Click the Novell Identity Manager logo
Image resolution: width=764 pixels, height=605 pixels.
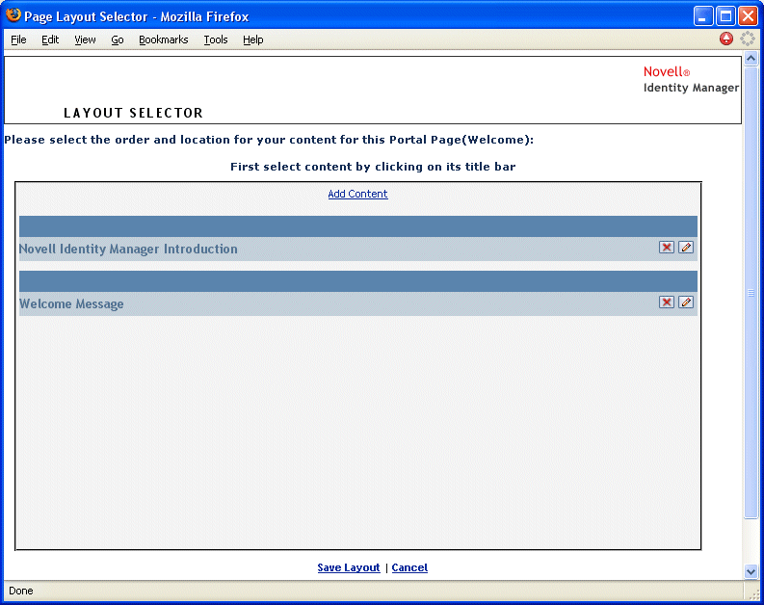(691, 79)
